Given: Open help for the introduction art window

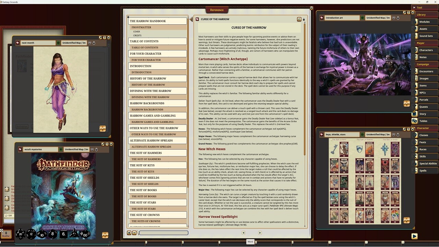Looking at the screenshot, I should 409,13.
